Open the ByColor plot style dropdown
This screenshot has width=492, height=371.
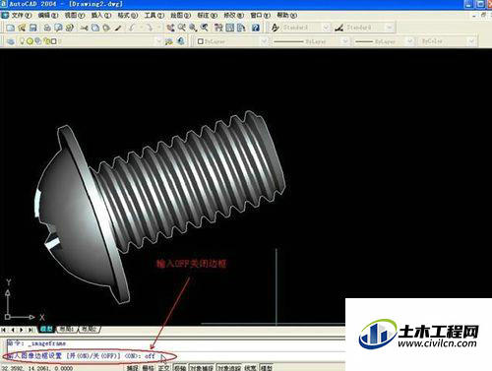pyautogui.click(x=471, y=41)
